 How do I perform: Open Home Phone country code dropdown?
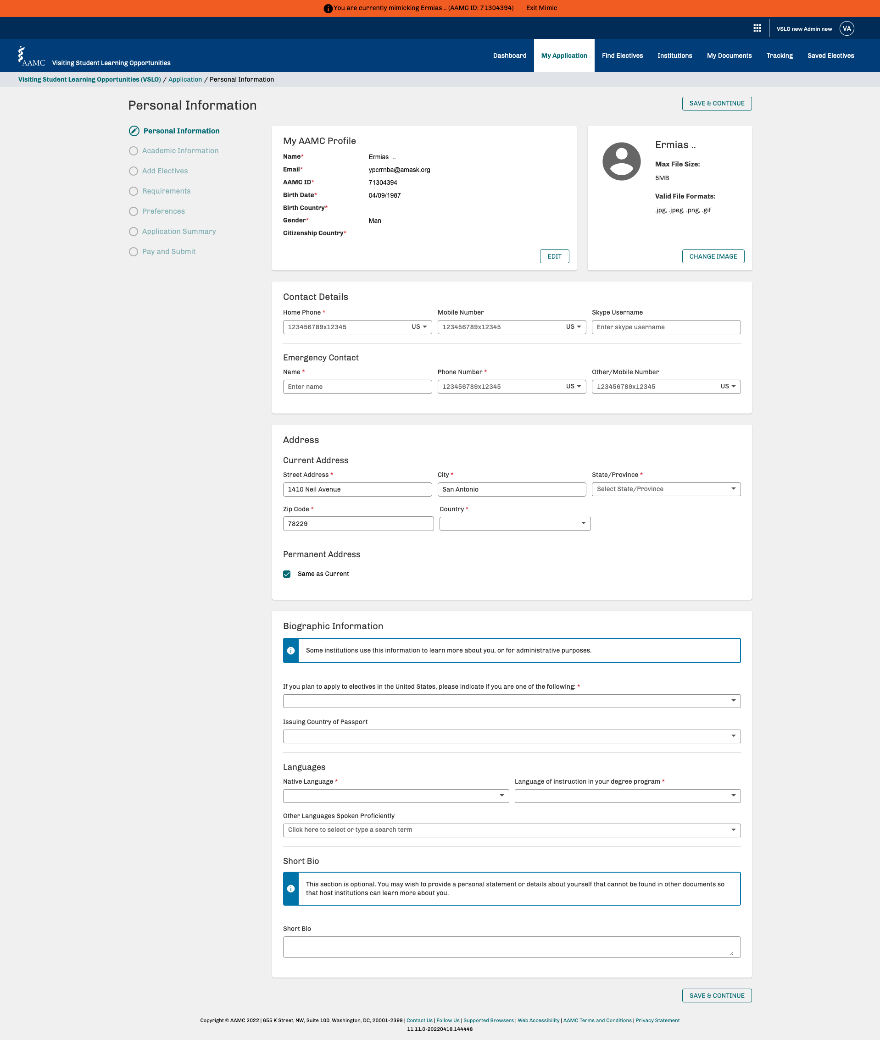[419, 327]
